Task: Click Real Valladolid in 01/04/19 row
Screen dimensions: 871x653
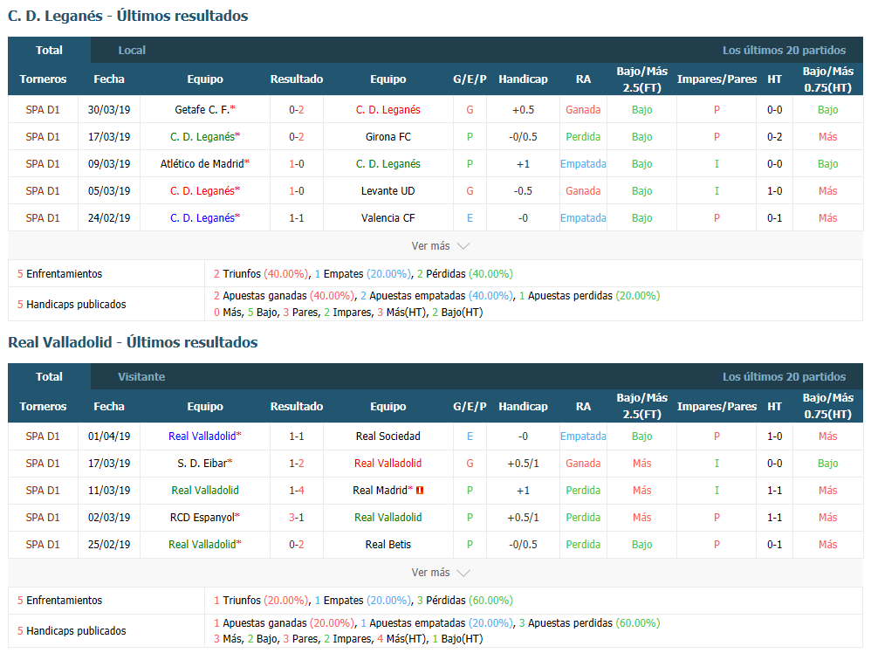Action: tap(202, 436)
